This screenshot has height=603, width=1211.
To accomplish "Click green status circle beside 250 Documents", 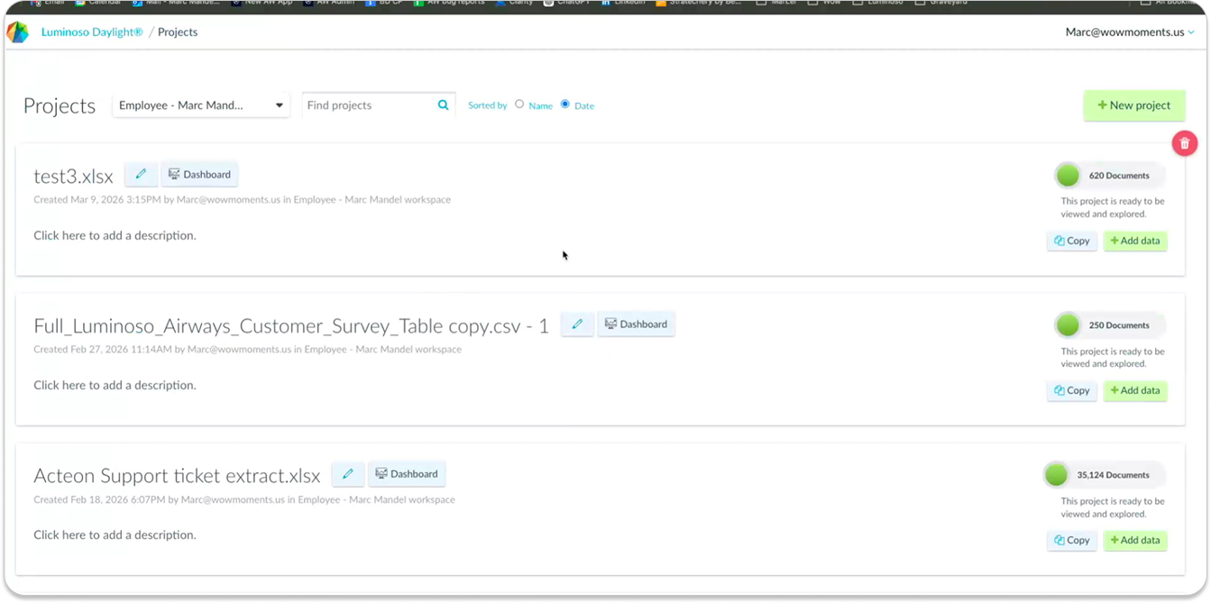I will (x=1068, y=325).
